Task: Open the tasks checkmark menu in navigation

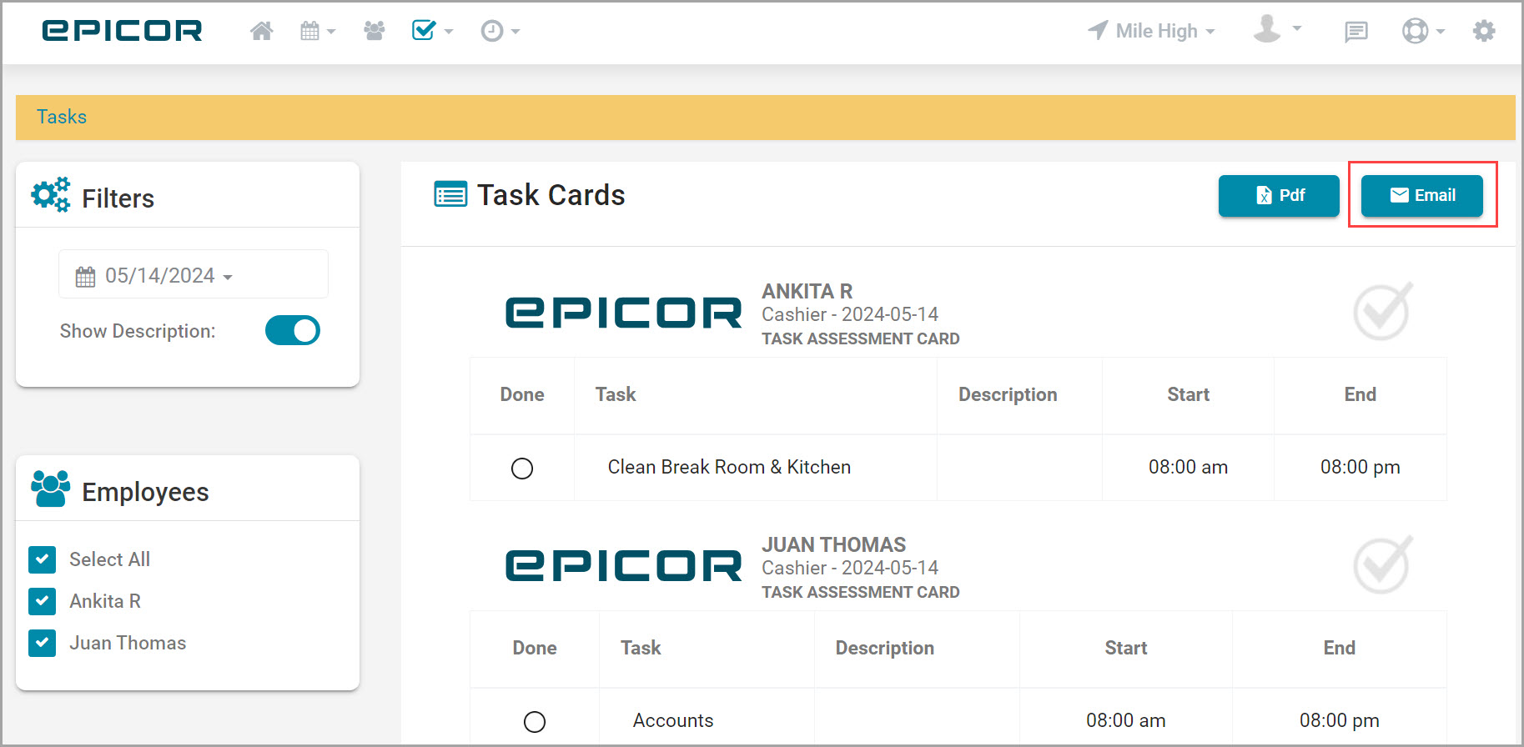Action: tap(432, 31)
